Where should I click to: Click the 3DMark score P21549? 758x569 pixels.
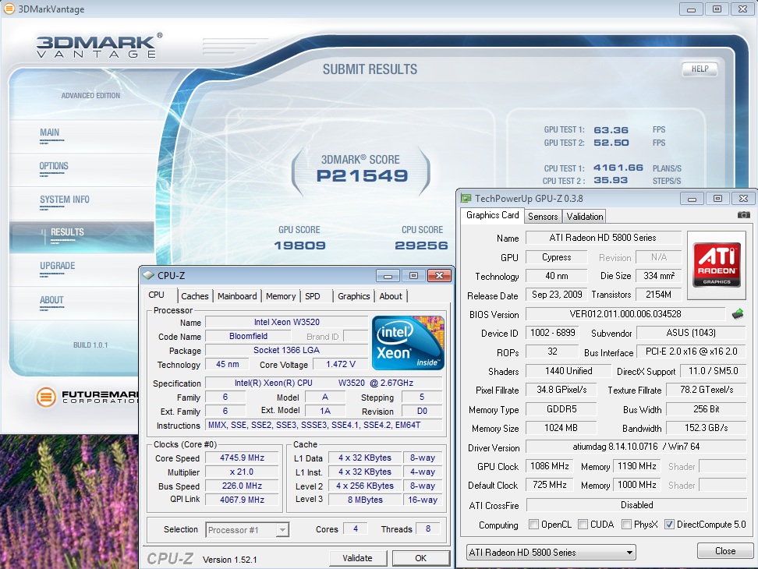(x=362, y=176)
